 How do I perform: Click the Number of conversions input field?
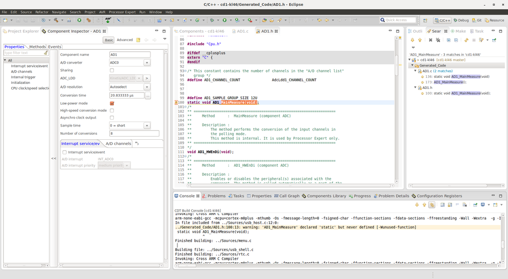134,134
